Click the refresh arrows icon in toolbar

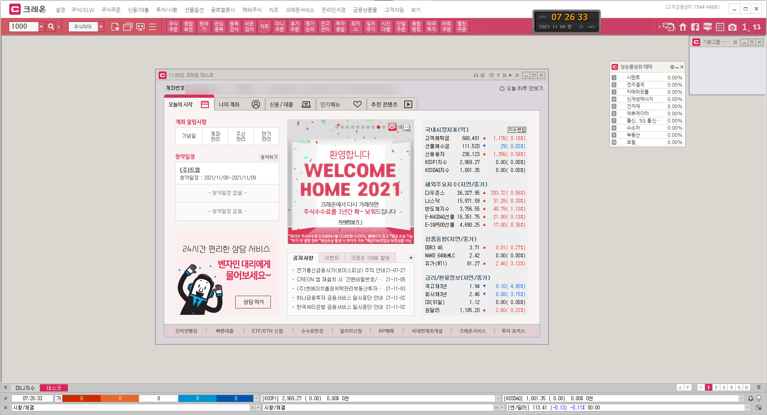pos(757,27)
